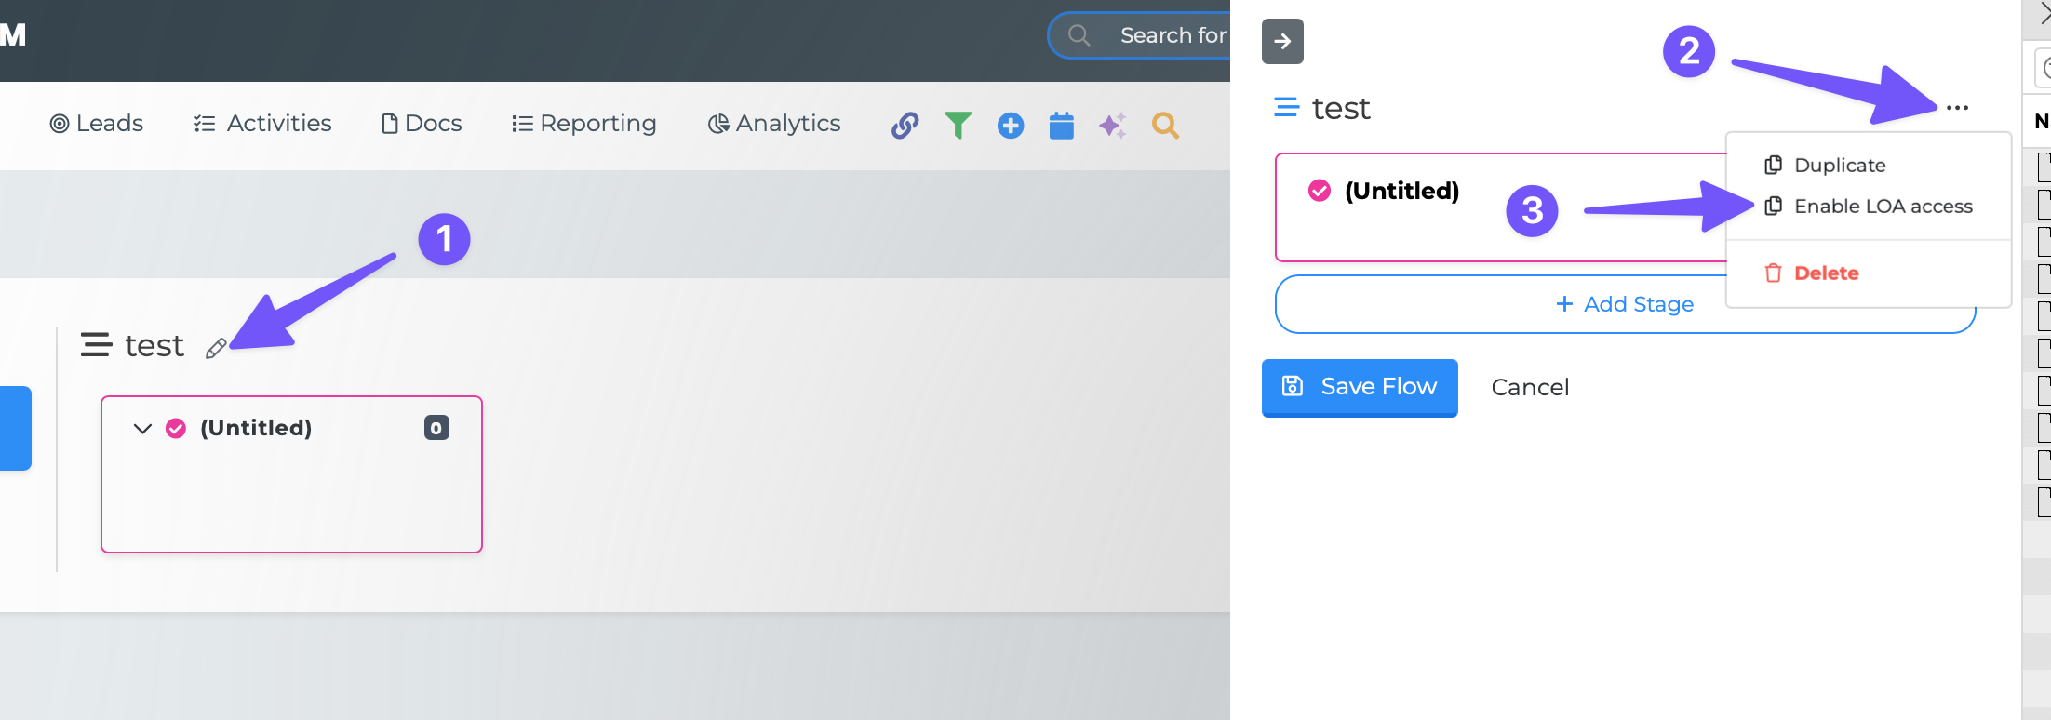Open the green filter funnel

[x=958, y=125]
